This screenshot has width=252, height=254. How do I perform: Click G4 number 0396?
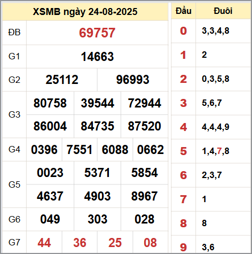(x=44, y=150)
